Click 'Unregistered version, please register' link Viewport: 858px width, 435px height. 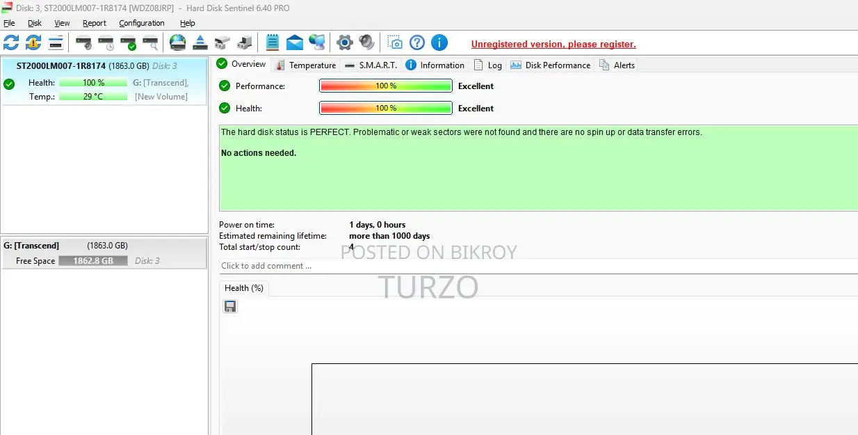pyautogui.click(x=553, y=44)
